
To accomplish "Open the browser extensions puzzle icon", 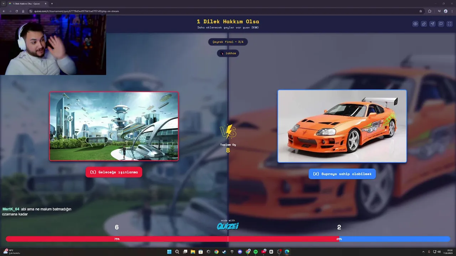I will [430, 11].
